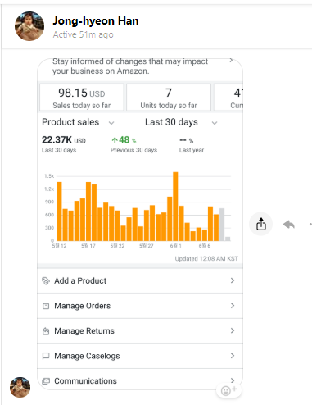Add an emoji reaction to the message
This screenshot has width=312, height=405.
pyautogui.click(x=228, y=390)
